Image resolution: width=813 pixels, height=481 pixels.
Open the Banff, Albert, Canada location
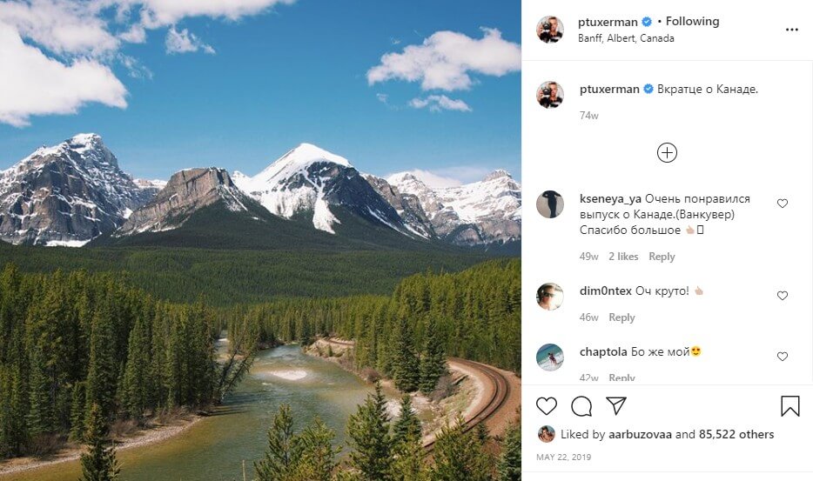pos(626,38)
